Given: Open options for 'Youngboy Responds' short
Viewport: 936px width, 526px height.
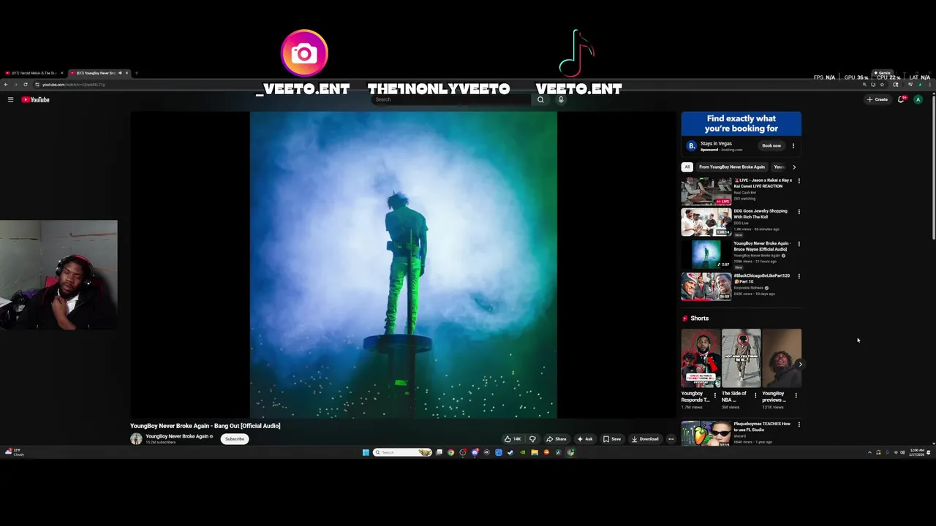Looking at the screenshot, I should (x=715, y=395).
